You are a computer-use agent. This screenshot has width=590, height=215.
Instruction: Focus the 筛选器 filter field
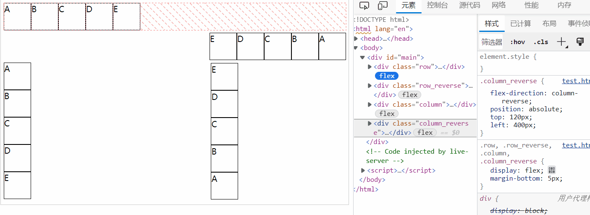coord(492,42)
